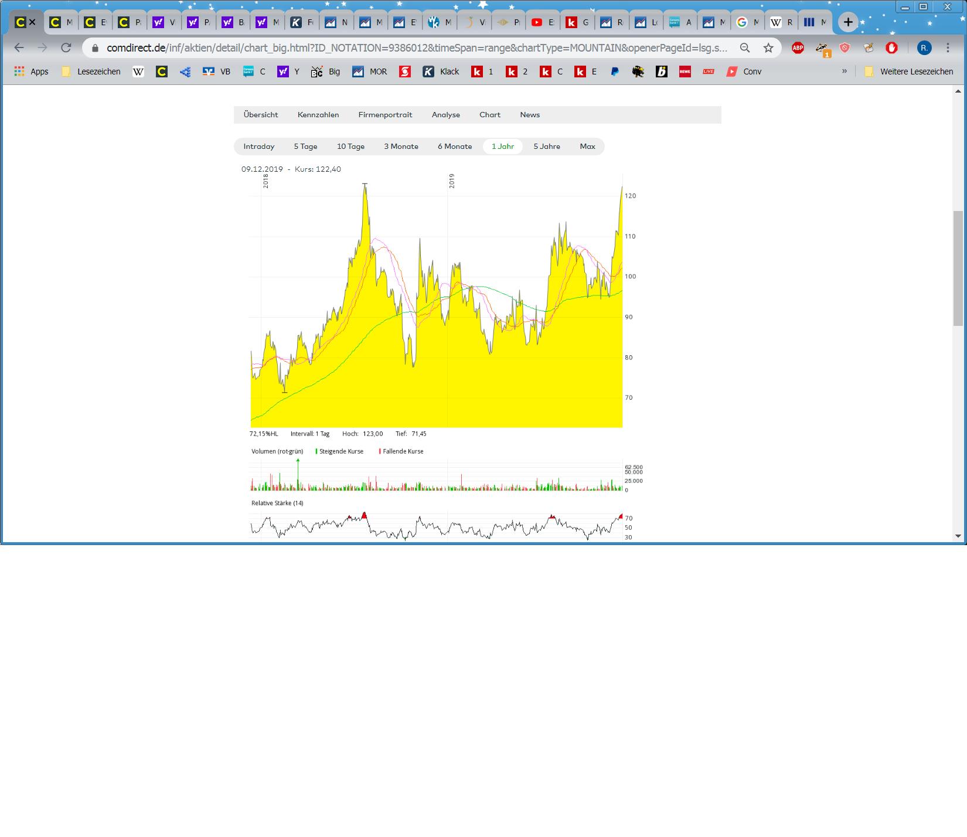
Task: Open the LIVE bookmark icon
Action: tap(709, 72)
